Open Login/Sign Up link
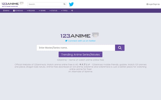This screenshot has height=100, width=161. 153,4
